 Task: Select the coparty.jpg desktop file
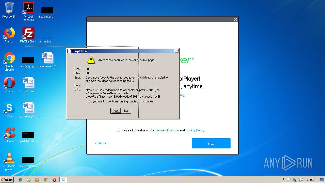click(28, 62)
